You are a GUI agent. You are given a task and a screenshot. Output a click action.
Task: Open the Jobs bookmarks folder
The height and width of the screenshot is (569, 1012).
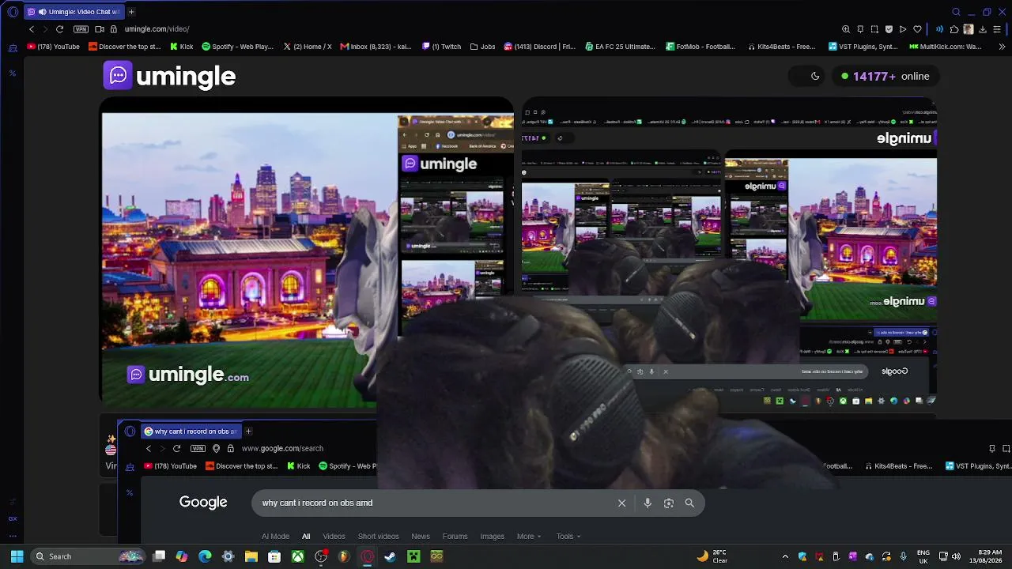tap(482, 47)
